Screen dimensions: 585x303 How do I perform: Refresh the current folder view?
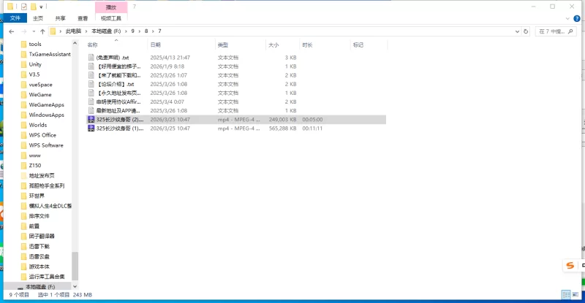click(x=526, y=31)
